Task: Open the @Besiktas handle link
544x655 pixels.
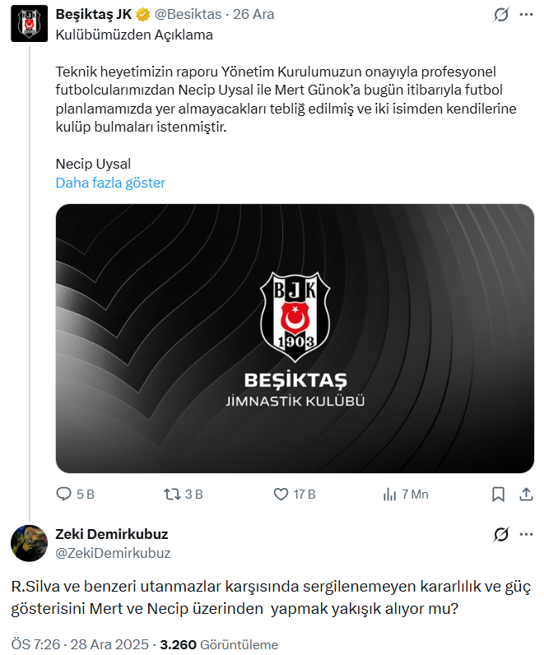Action: click(x=188, y=15)
